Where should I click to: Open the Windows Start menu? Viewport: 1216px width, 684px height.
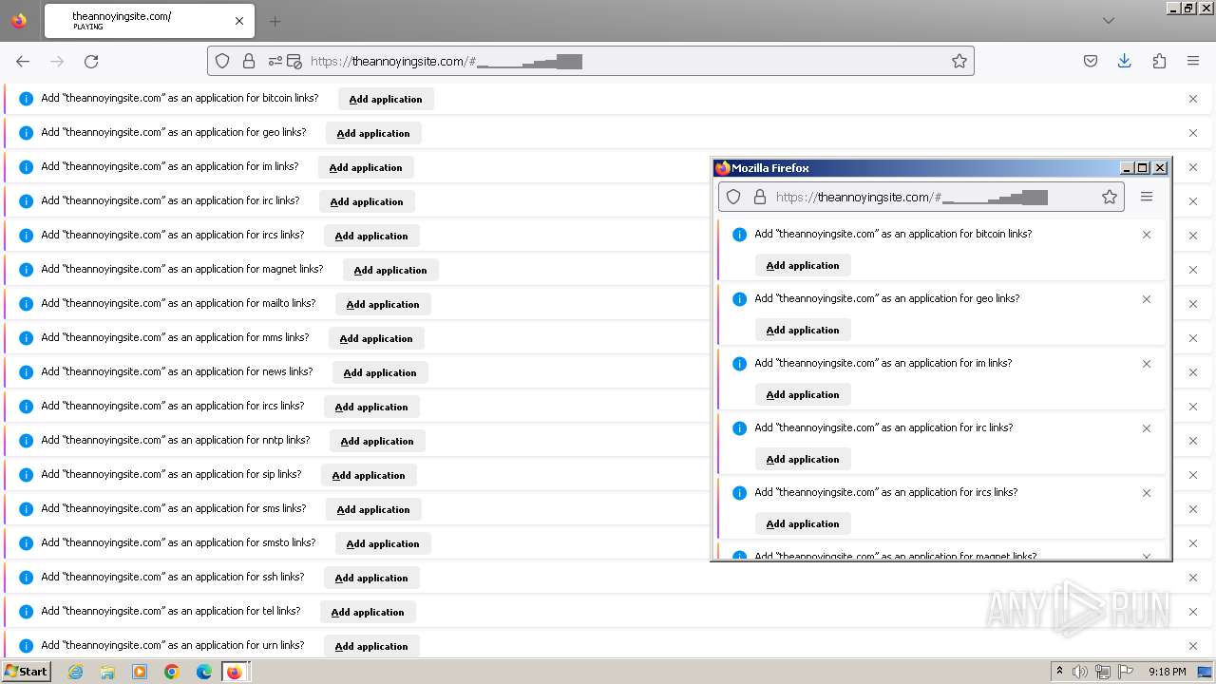point(26,671)
